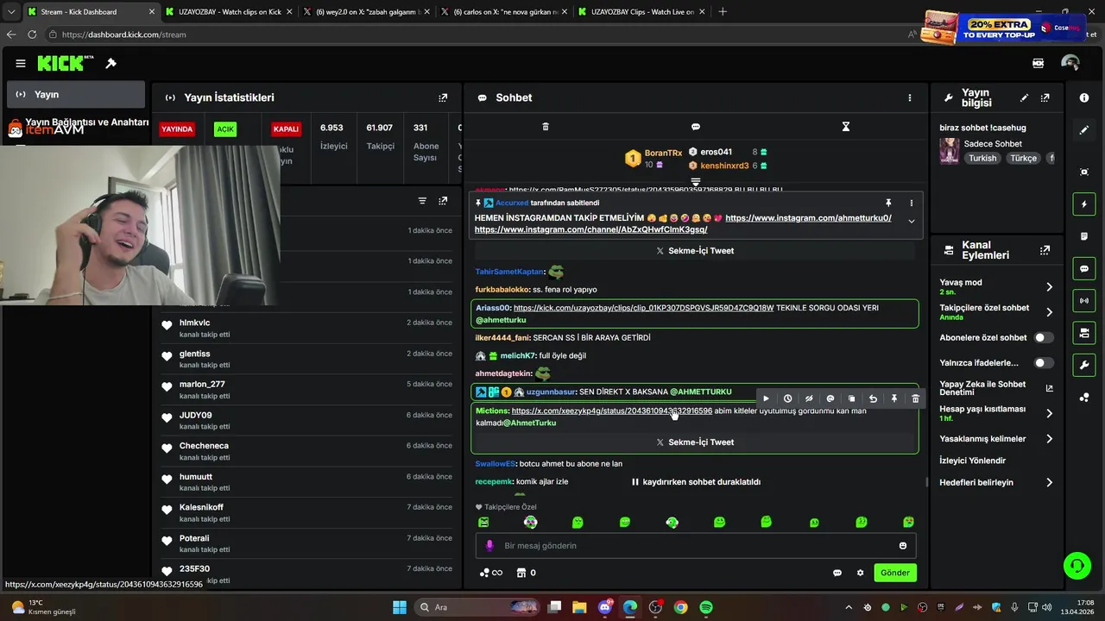The width and height of the screenshot is (1105, 621).
Task: Click hide-eye icon on message toolbar
Action: tap(809, 398)
